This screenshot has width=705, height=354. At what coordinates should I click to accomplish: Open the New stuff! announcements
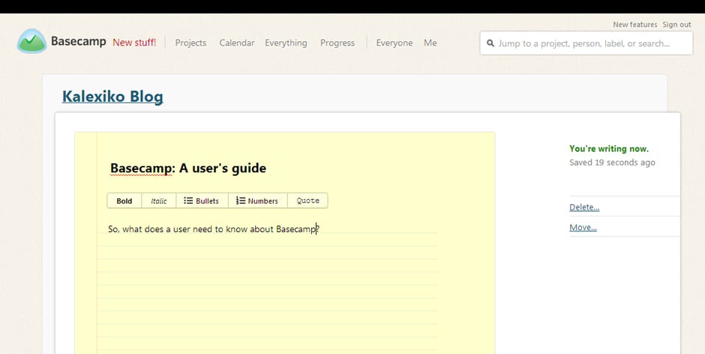pos(134,43)
